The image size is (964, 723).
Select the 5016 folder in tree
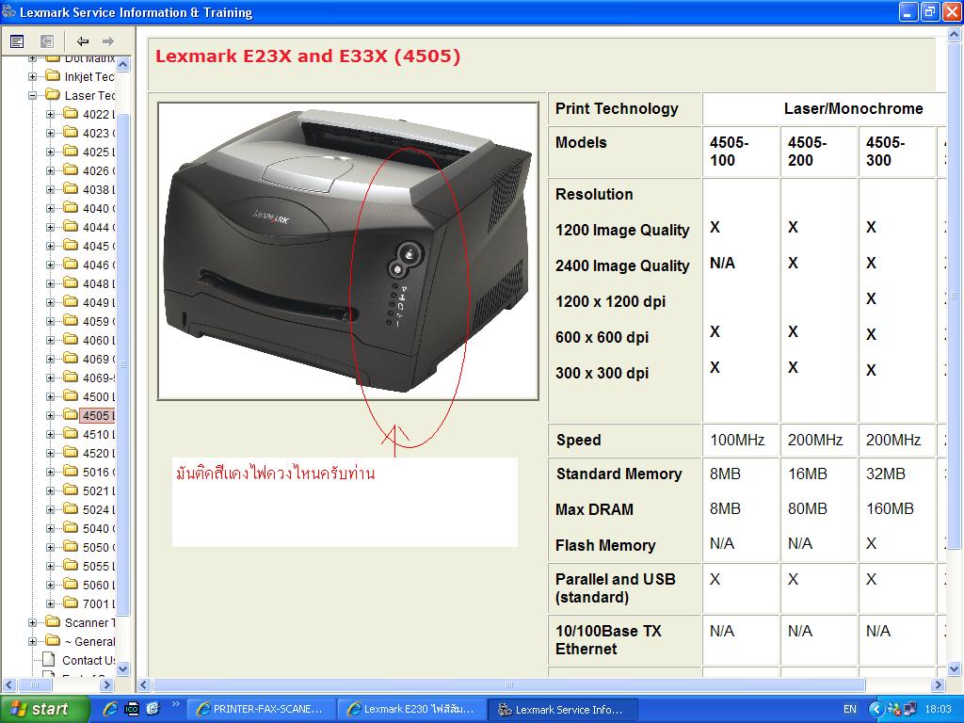tap(89, 473)
